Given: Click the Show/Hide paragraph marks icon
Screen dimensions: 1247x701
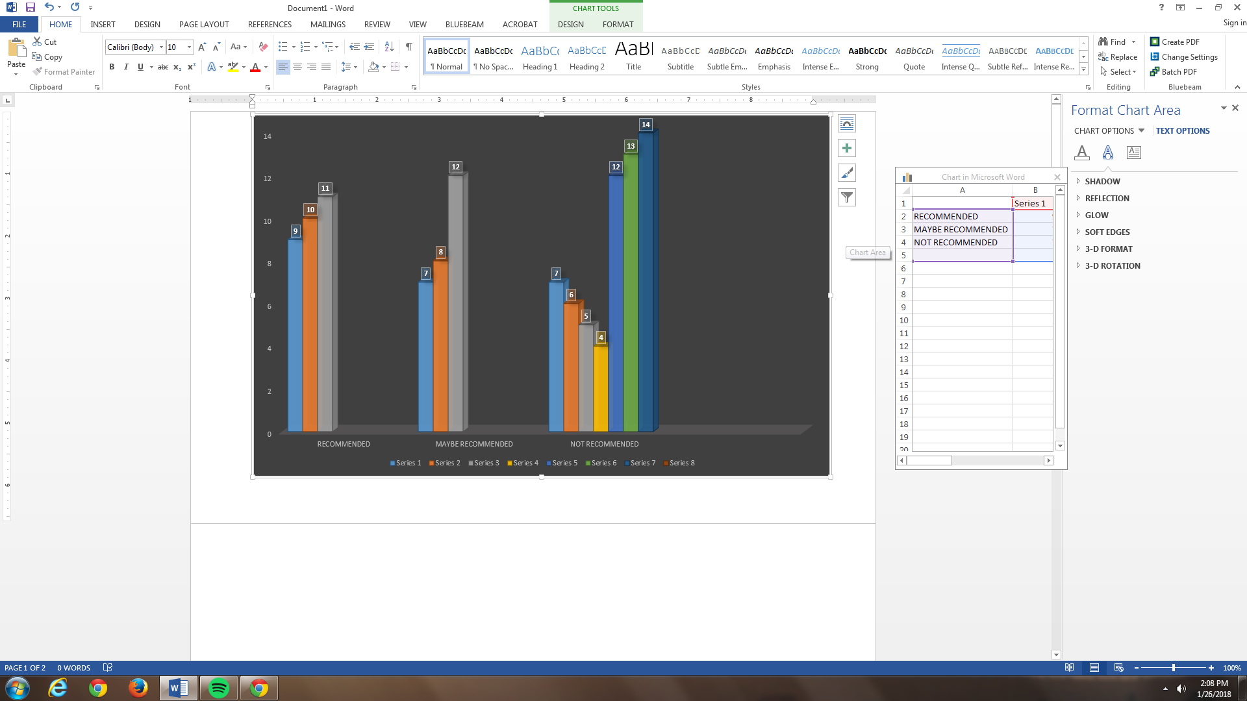Looking at the screenshot, I should tap(409, 47).
